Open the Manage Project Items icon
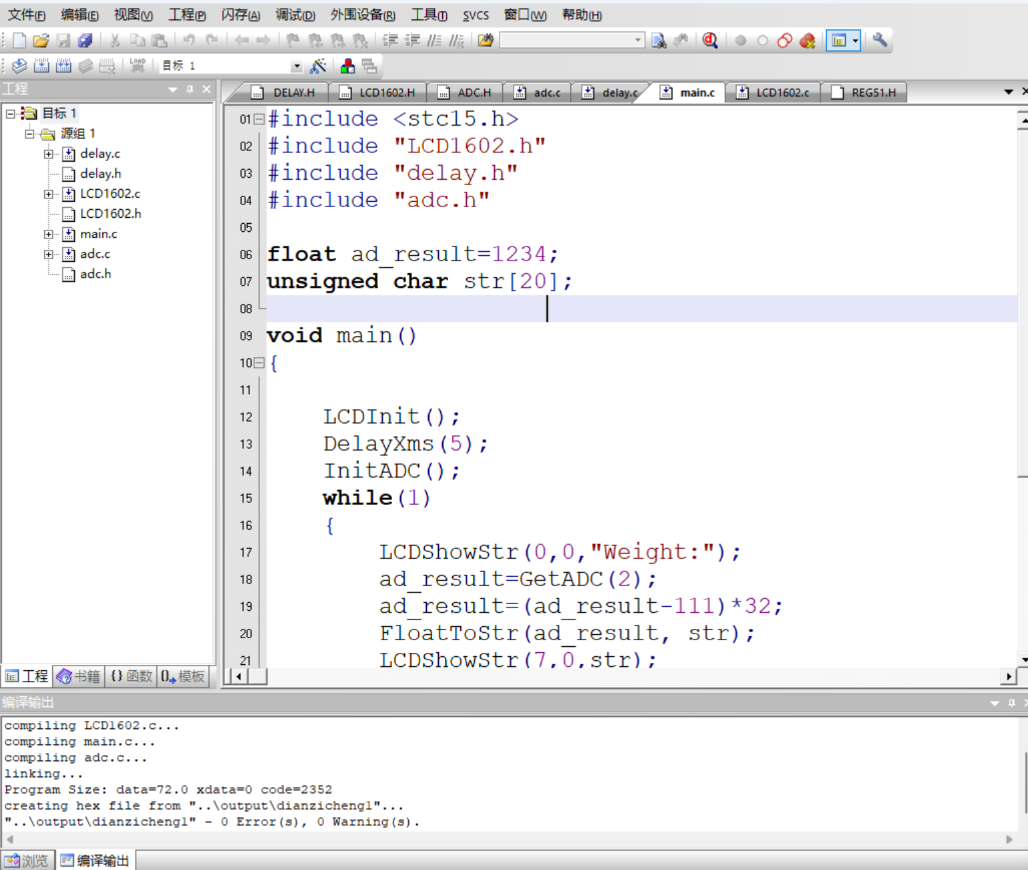The width and height of the screenshot is (1028, 870). [347, 65]
